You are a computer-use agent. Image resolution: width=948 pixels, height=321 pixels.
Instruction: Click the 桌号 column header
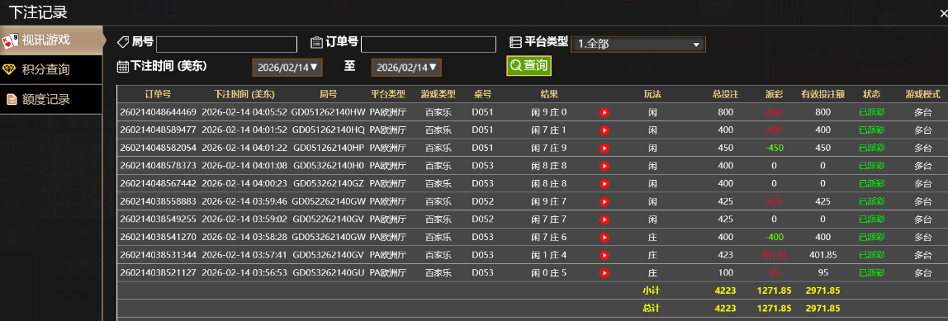482,94
